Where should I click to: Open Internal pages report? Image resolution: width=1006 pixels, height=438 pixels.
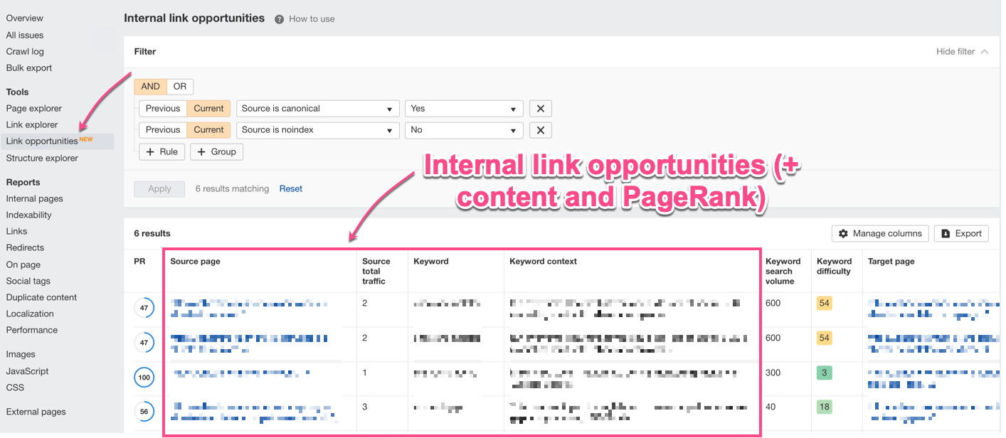[34, 199]
